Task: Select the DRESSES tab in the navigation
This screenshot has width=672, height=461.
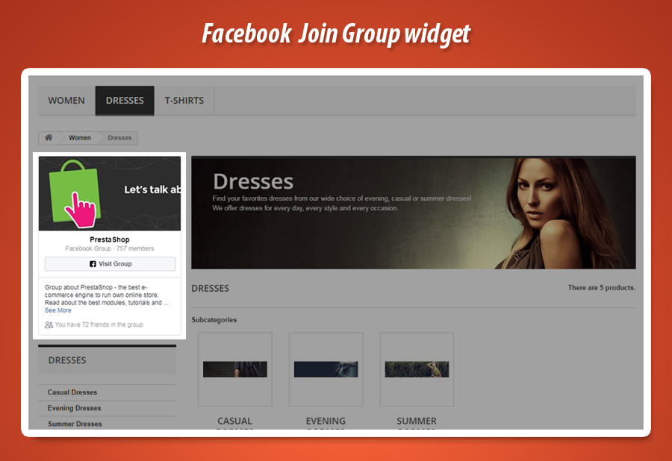Action: coord(124,100)
